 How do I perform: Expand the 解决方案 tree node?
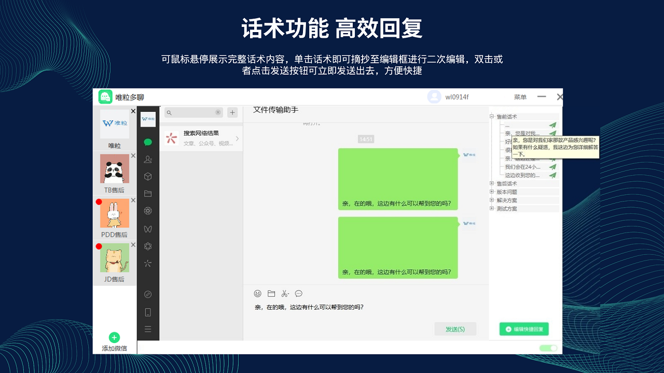[492, 200]
